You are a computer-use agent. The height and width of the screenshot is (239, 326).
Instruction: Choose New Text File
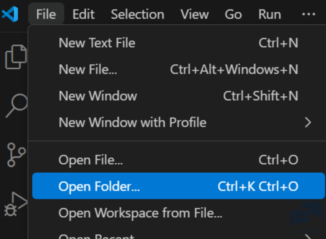[178, 43]
